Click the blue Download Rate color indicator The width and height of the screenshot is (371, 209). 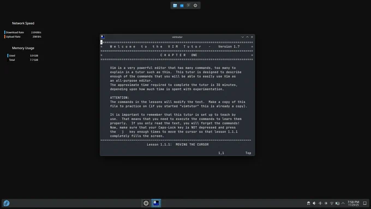[x=4, y=32]
